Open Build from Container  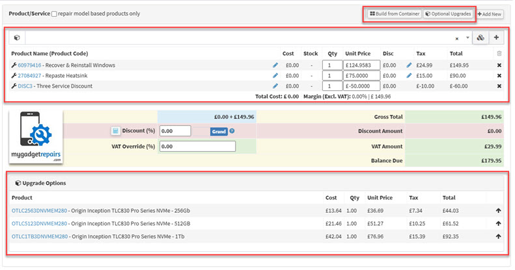tap(395, 14)
